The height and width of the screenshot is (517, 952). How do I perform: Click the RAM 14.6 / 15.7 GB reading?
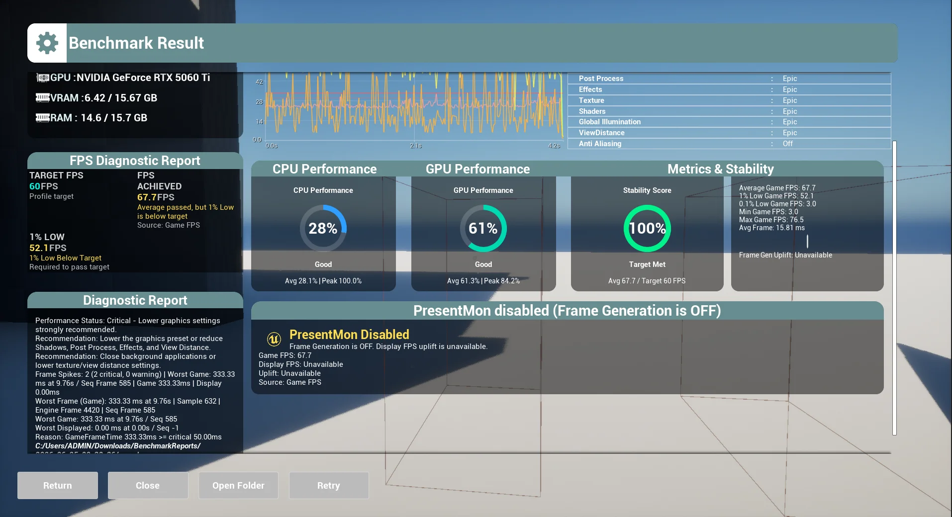pyautogui.click(x=114, y=118)
